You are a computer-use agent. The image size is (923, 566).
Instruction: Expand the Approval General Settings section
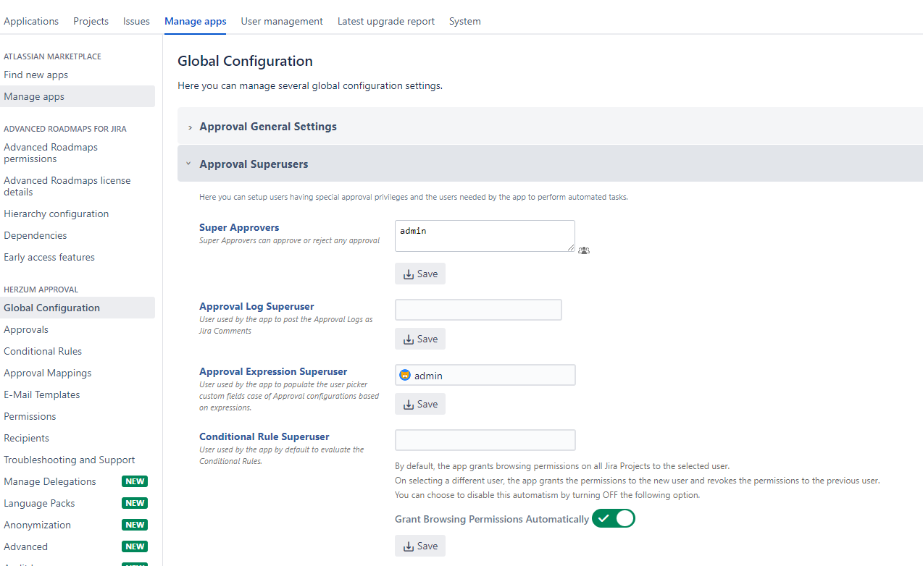[268, 127]
